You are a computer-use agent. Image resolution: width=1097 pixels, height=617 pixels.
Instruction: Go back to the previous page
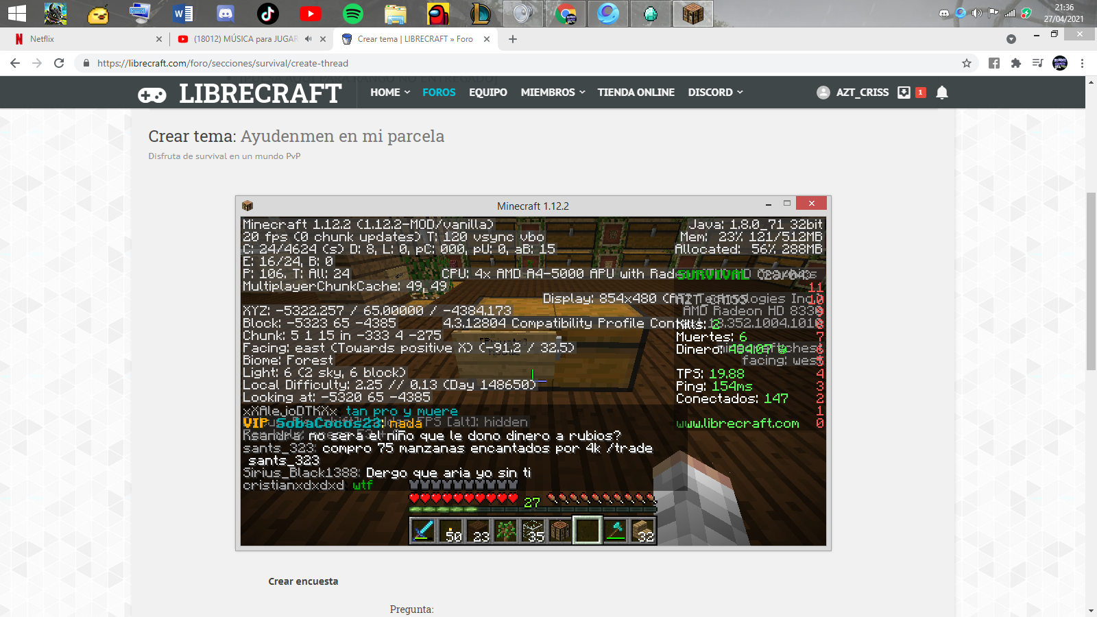click(15, 63)
